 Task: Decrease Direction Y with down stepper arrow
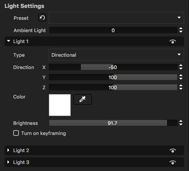coord(181,79)
